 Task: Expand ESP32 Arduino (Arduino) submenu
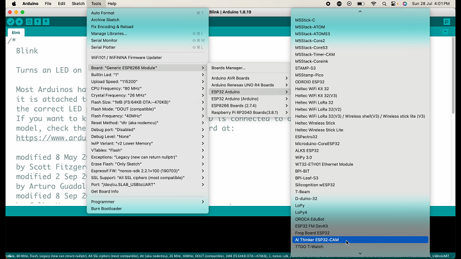click(x=249, y=98)
